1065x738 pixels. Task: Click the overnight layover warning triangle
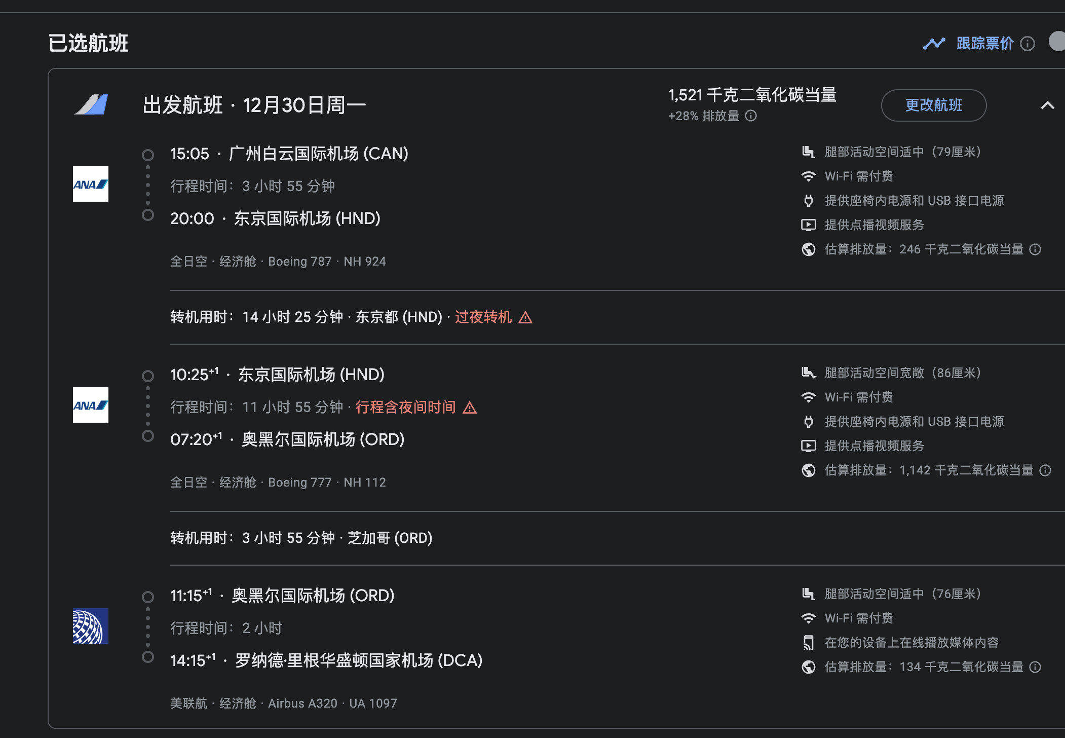[526, 317]
